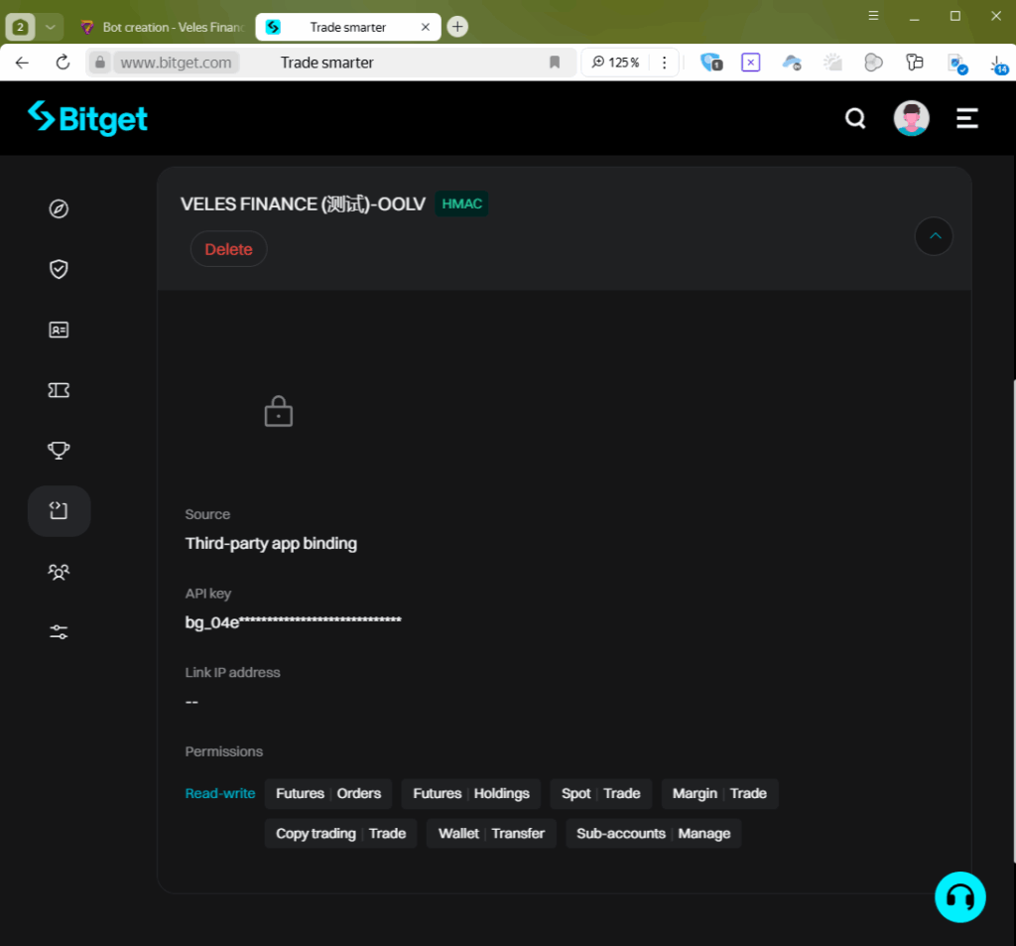Click the tab group counter showing 2

point(20,27)
